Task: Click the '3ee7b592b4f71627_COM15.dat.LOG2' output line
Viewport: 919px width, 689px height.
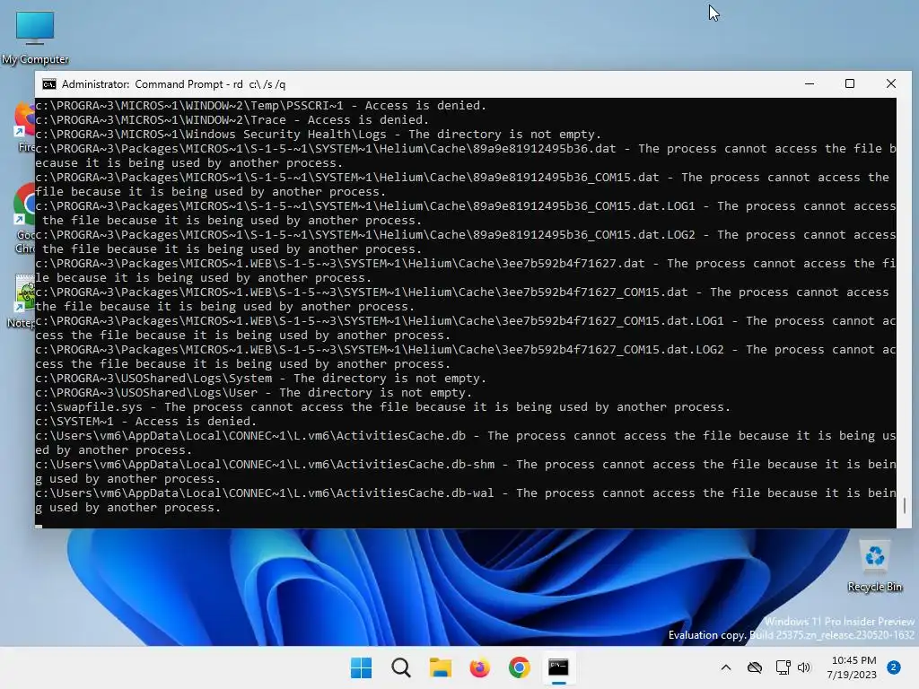Action: tap(466, 357)
